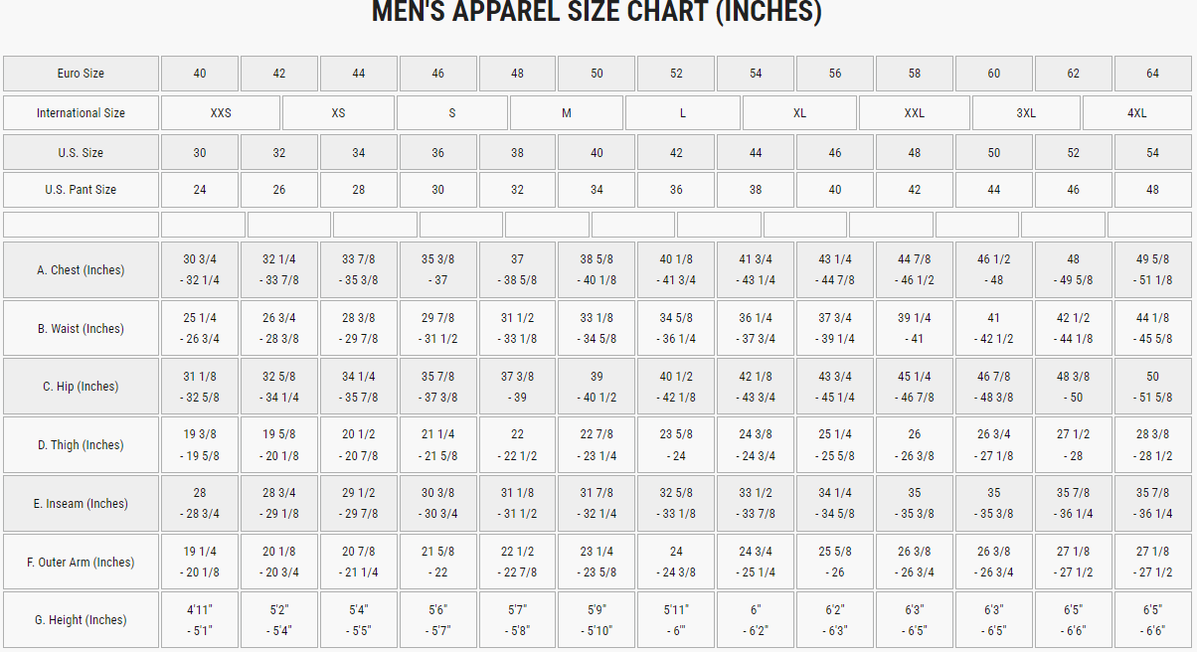Select chest cell 37 - 38 5/8
The width and height of the screenshot is (1197, 652).
click(x=517, y=270)
